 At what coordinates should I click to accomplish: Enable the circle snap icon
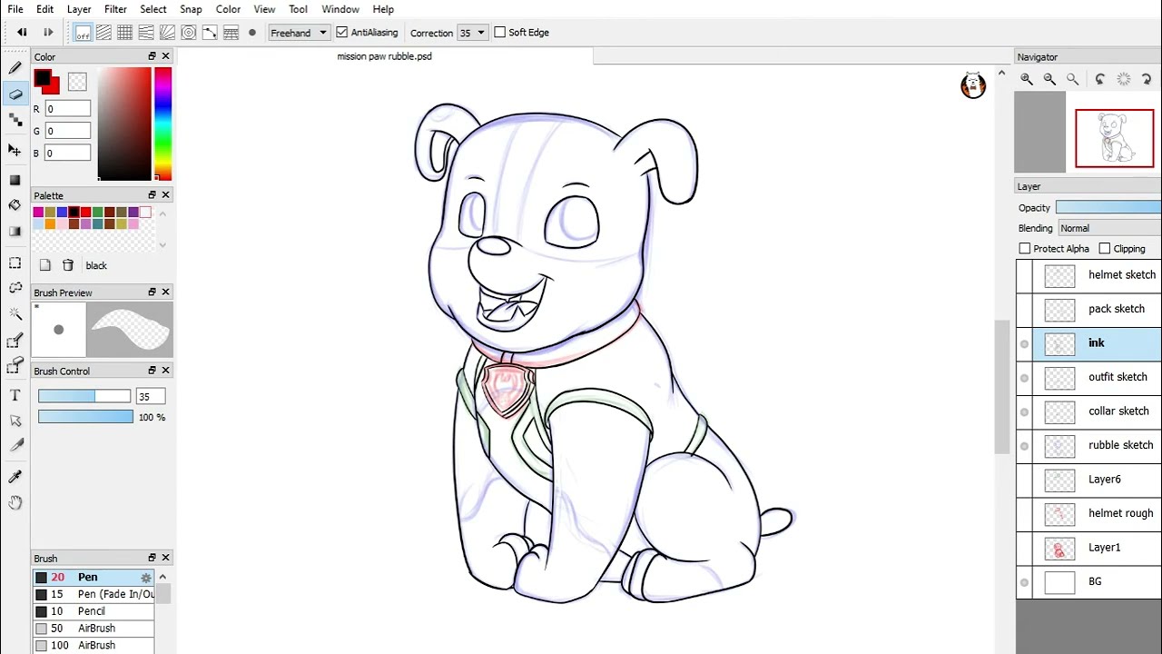(x=189, y=33)
